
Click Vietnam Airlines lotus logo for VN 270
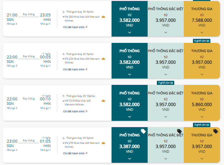[103, 143]
